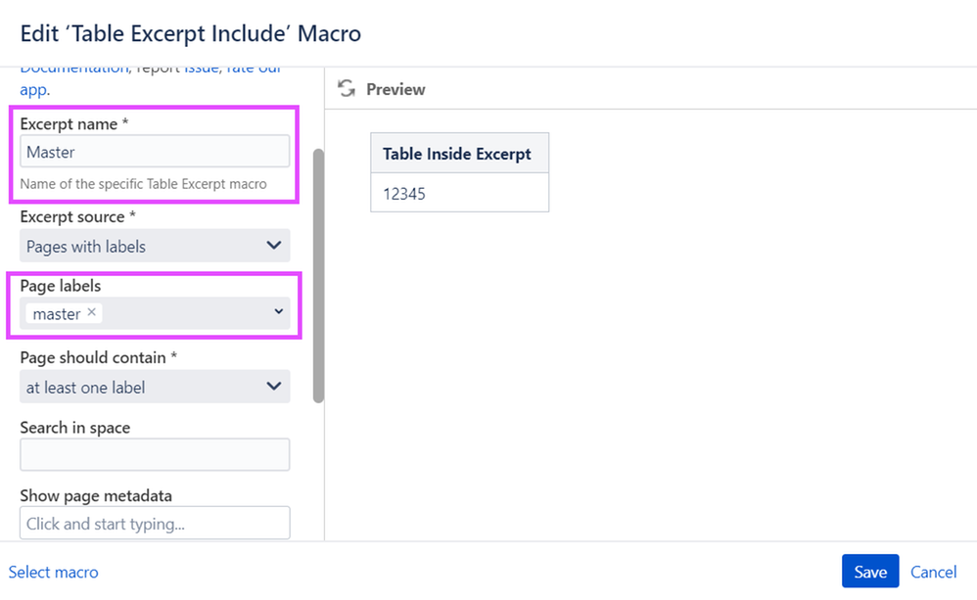Remove the master label tag
This screenshot has width=977, height=600.
tap(92, 312)
